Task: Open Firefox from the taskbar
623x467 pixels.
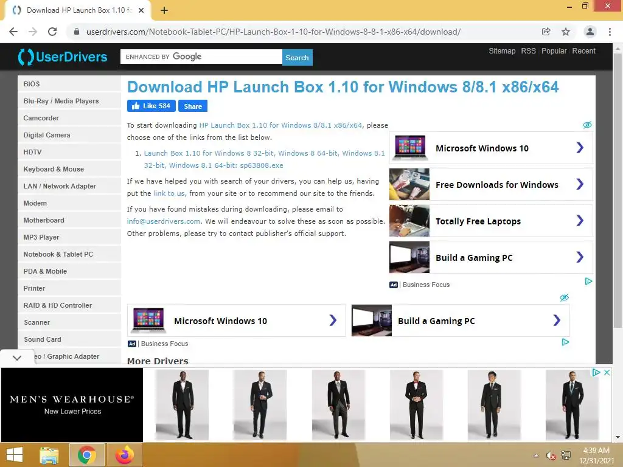Action: point(124,455)
